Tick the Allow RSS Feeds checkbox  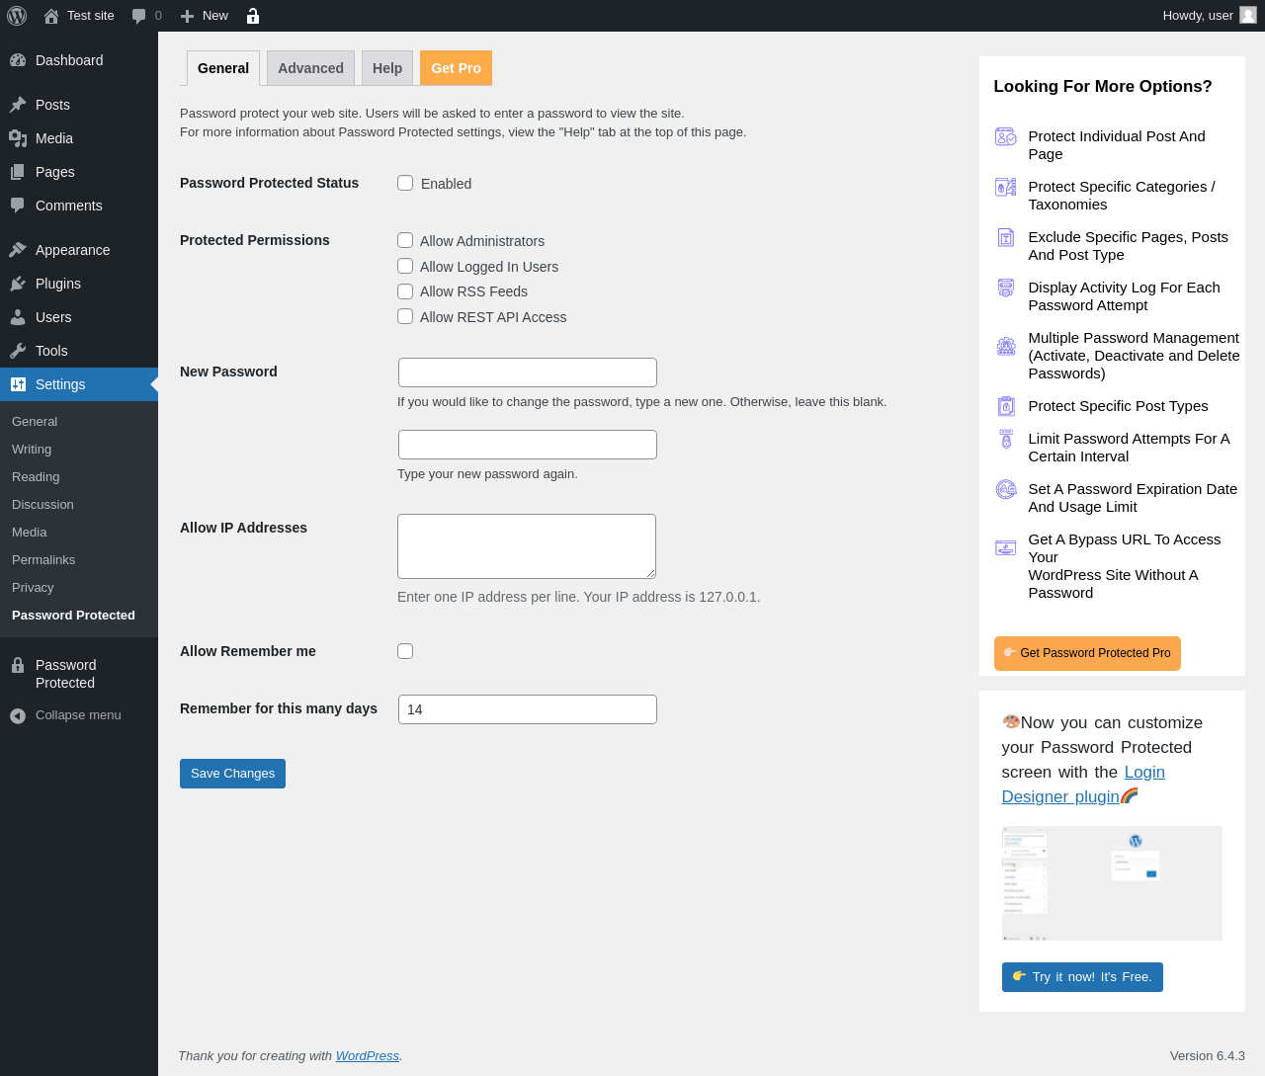click(x=405, y=291)
